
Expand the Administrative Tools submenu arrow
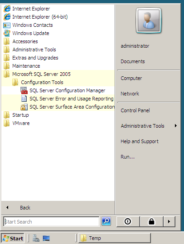pos(175,126)
